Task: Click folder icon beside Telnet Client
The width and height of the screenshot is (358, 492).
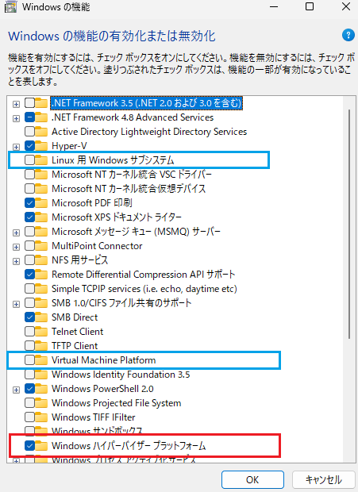Action: (x=41, y=332)
